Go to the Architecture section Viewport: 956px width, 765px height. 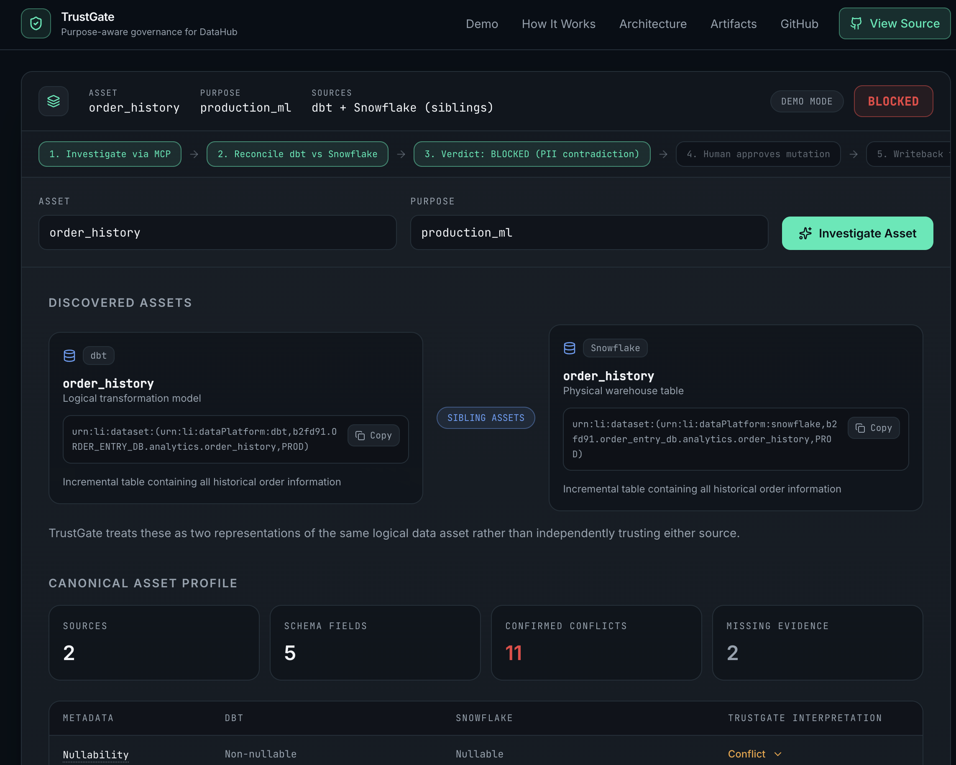tap(653, 24)
